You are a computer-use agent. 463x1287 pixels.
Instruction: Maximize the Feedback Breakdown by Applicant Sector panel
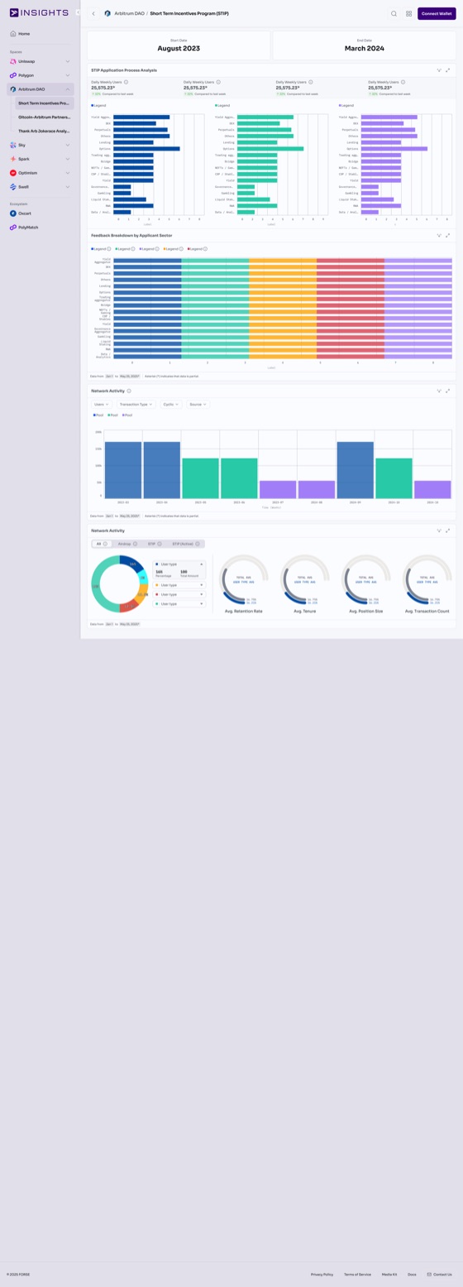(448, 235)
